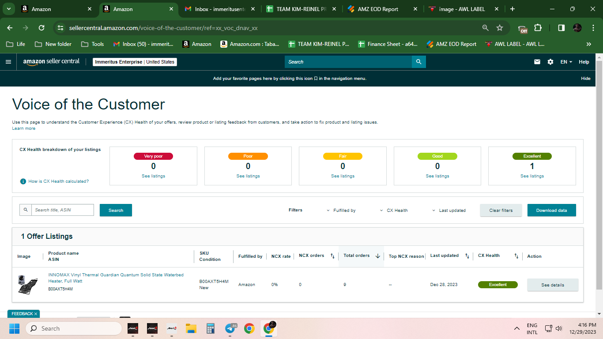Open Telegram from the taskbar
The width and height of the screenshot is (603, 339).
click(230, 328)
